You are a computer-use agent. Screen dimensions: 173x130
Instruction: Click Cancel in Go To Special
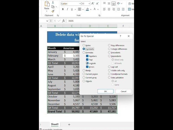tap(124, 91)
